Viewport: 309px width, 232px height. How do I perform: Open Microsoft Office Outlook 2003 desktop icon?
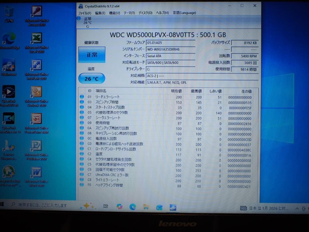tap(37, 97)
